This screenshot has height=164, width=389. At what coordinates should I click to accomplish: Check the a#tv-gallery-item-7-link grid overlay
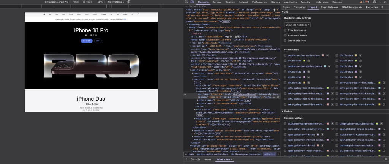[x=337, y=99]
